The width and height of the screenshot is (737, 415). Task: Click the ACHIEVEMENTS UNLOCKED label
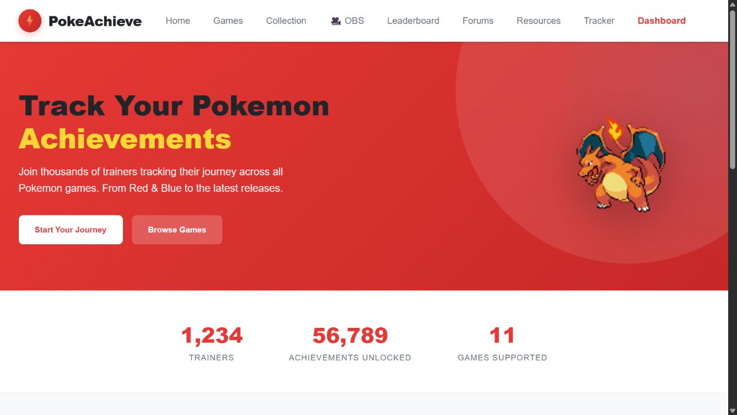(350, 357)
